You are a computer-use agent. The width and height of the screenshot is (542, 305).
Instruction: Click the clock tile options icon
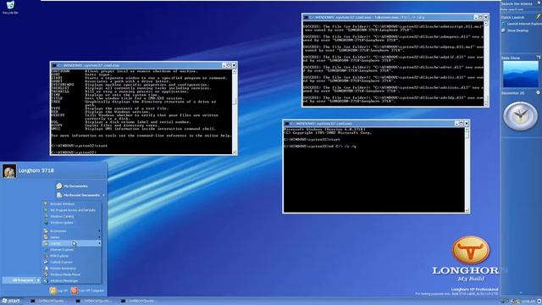point(538,92)
